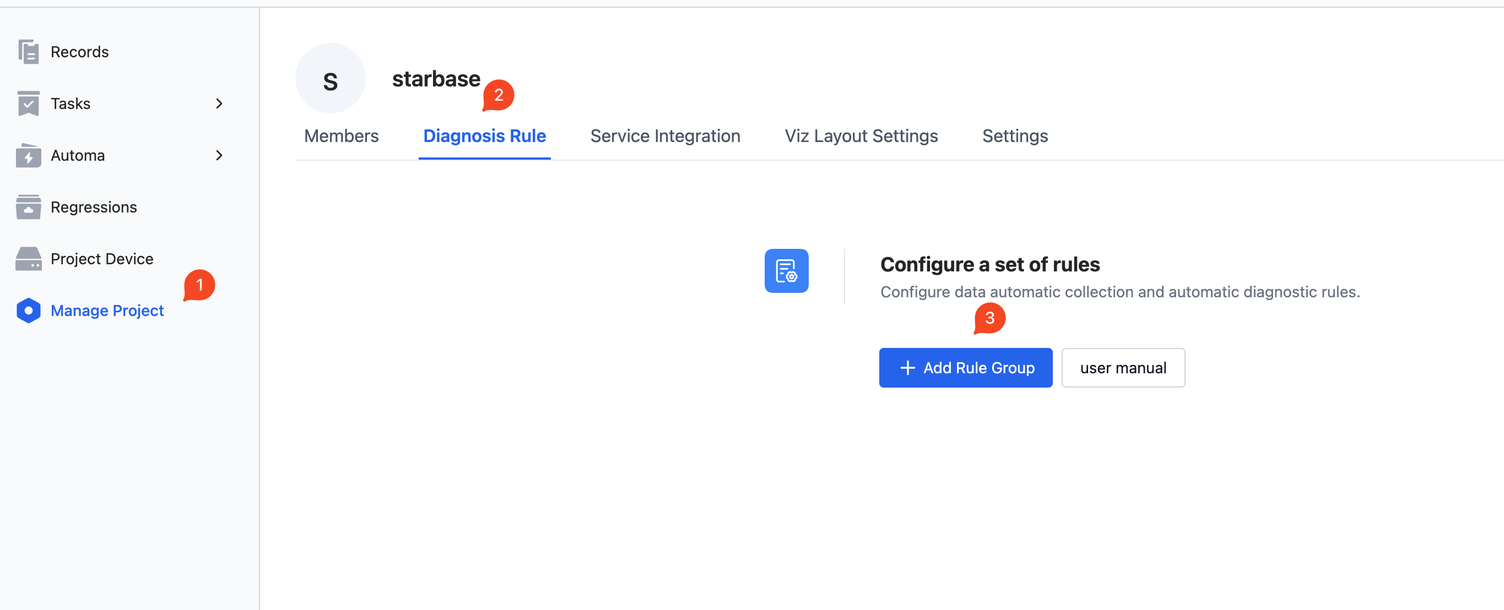Go to Regressions page
1504x610 pixels.
pos(94,207)
